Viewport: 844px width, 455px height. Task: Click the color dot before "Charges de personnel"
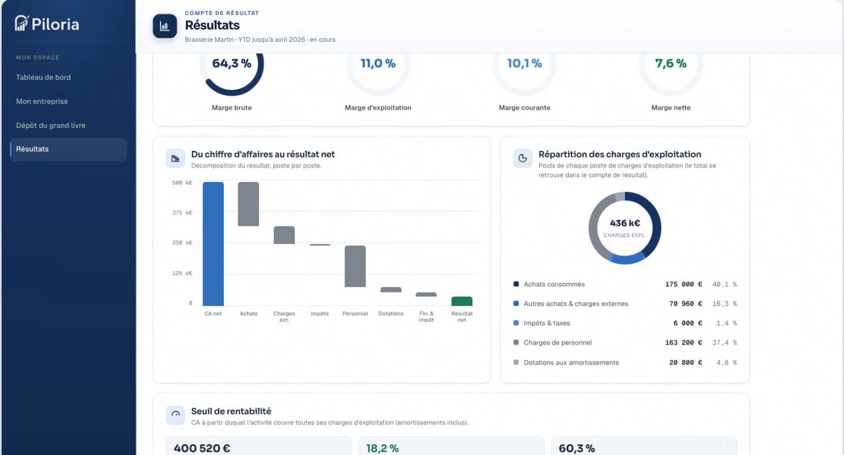(x=516, y=343)
